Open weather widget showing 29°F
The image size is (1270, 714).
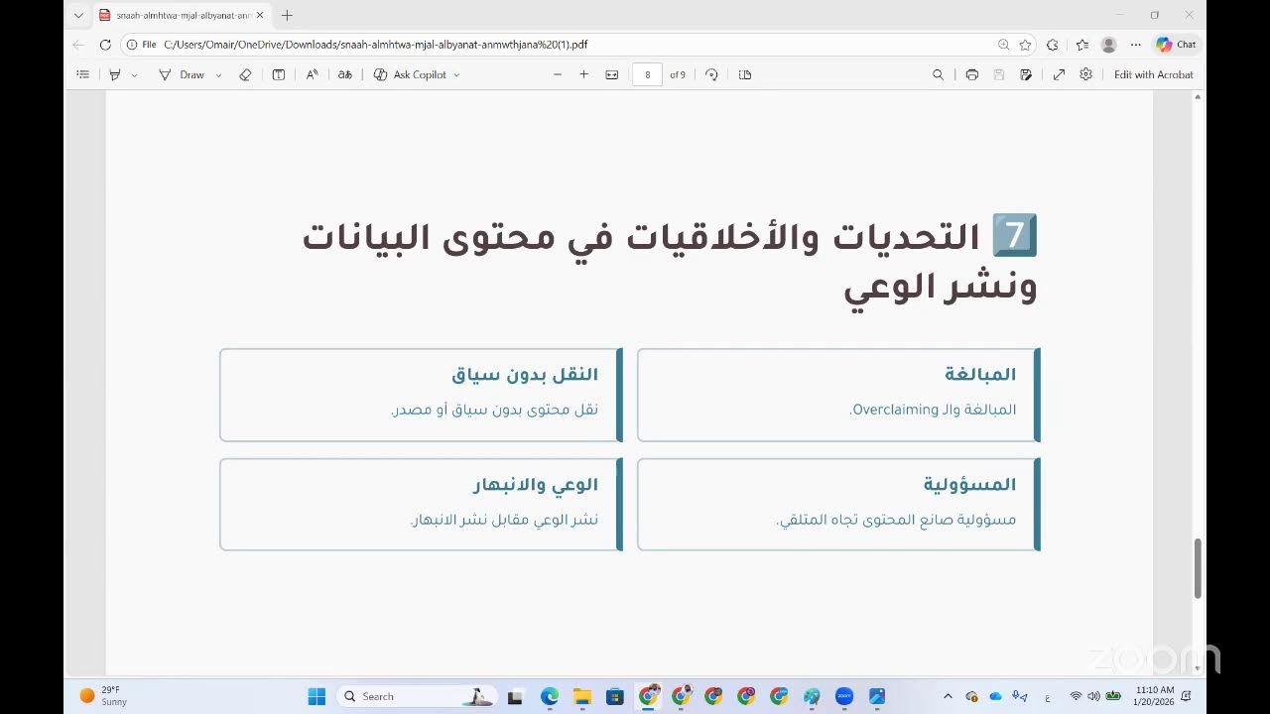(x=103, y=696)
